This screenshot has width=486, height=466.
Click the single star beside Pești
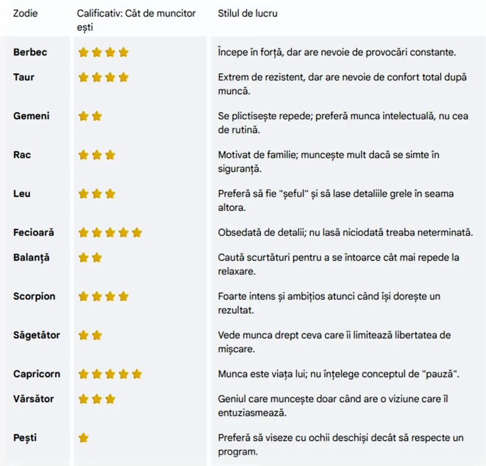[x=83, y=438]
